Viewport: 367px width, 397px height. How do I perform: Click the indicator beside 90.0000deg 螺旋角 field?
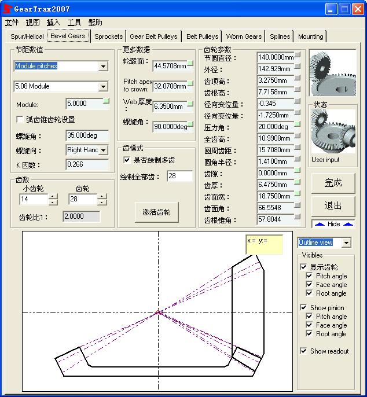190,124
